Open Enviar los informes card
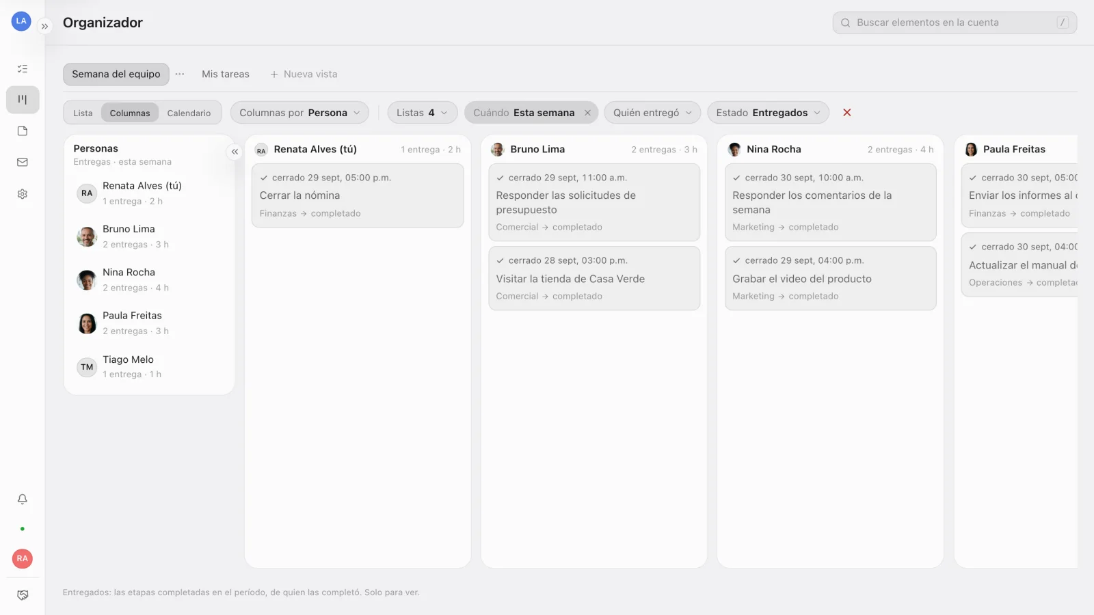The image size is (1094, 615). [1019, 195]
